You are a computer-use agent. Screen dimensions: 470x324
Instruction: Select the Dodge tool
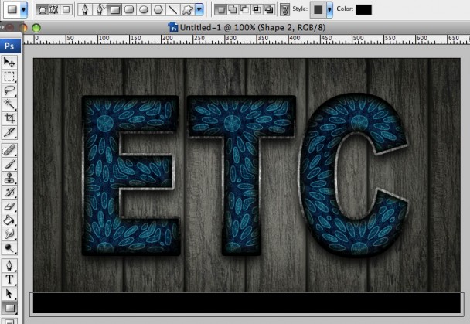pyautogui.click(x=9, y=248)
